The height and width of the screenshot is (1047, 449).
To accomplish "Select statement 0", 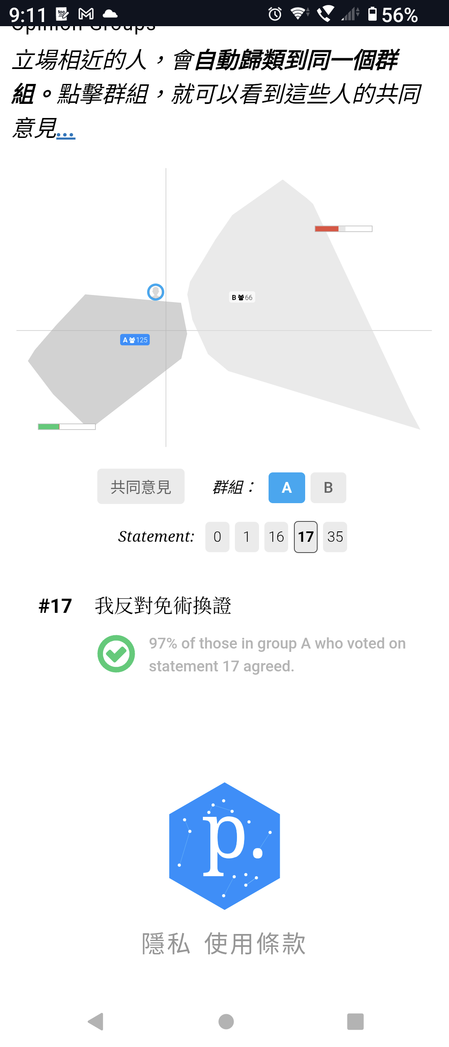I will click(217, 537).
